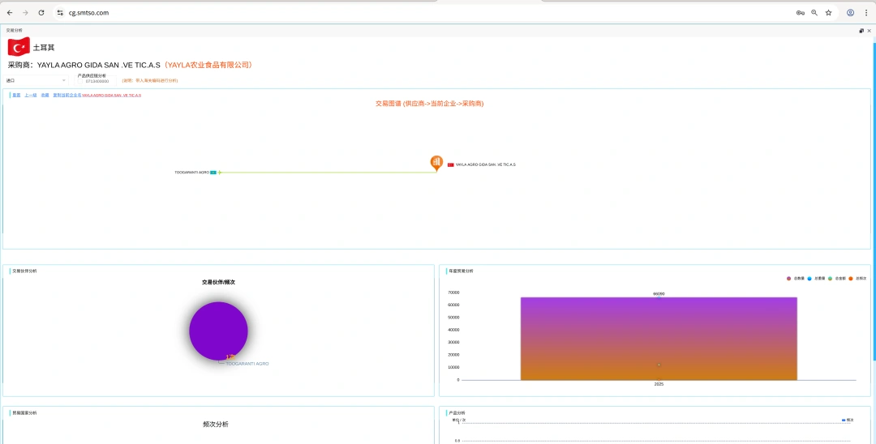Open Chrome three-dot menu
The width and height of the screenshot is (876, 444).
point(865,13)
